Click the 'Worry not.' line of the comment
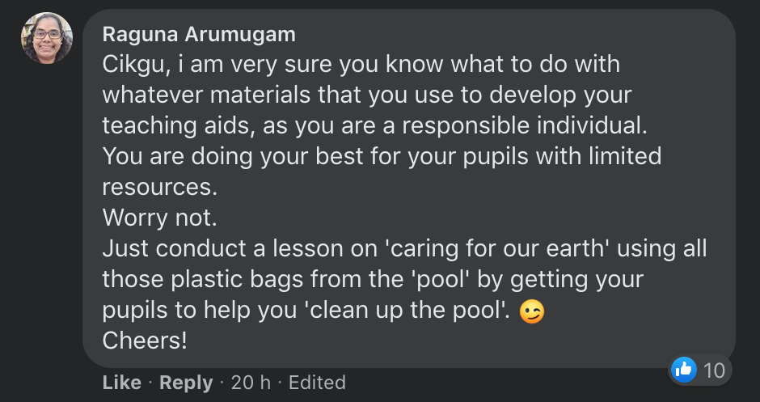Image resolution: width=760 pixels, height=402 pixels. (159, 218)
